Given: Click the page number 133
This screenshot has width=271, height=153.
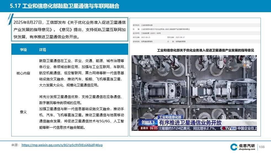Looking at the screenshot, I should (x=262, y=147).
